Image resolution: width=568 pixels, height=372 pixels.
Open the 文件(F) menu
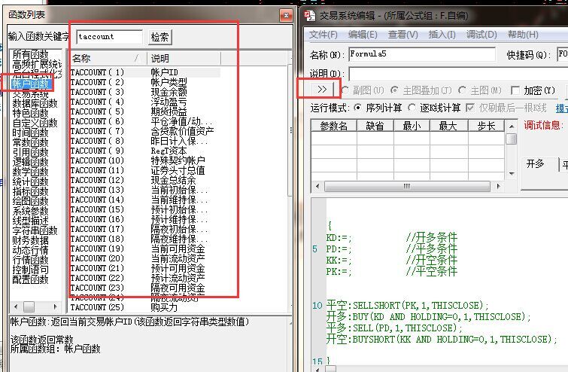(x=323, y=35)
